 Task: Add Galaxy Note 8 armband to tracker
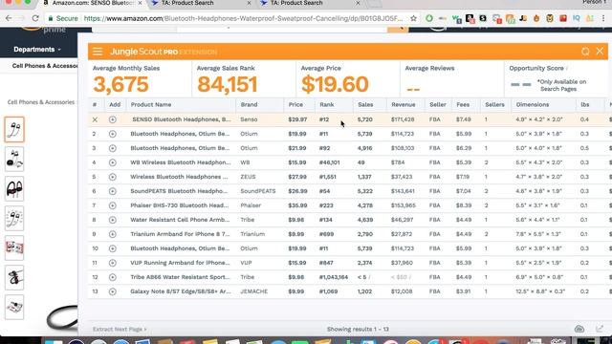point(113,291)
